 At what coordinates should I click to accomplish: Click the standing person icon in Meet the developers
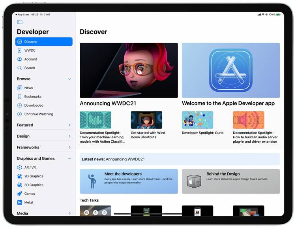(x=92, y=181)
